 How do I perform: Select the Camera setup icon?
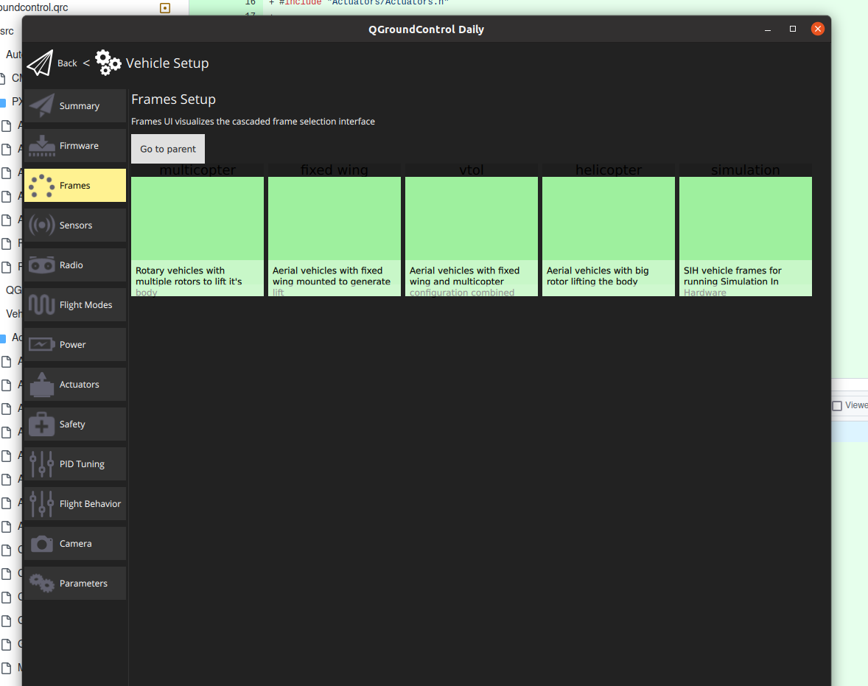pyautogui.click(x=42, y=543)
